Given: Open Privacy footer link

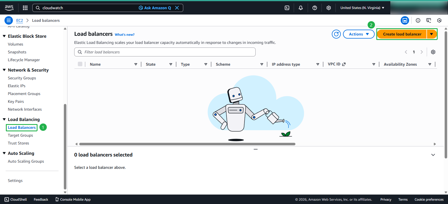Looking at the screenshot, I should coord(386,200).
